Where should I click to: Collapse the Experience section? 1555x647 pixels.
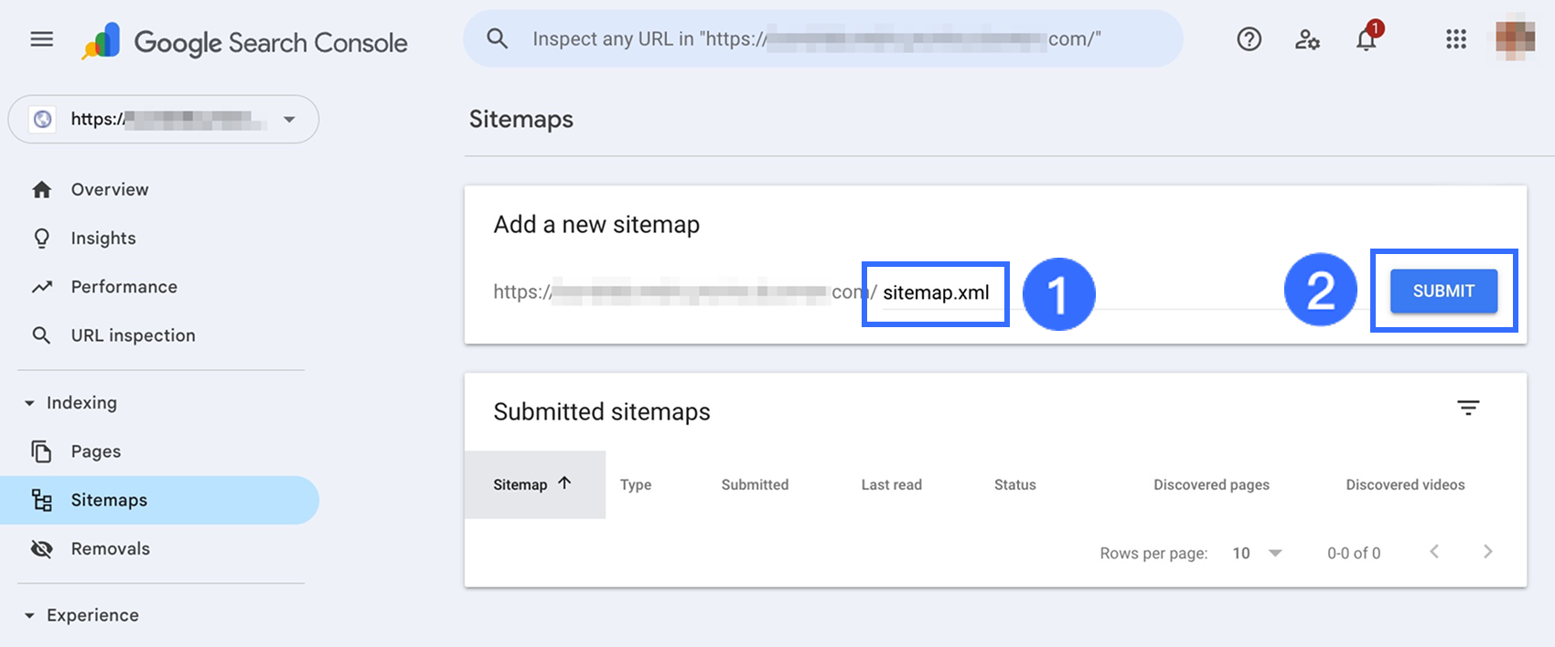pyautogui.click(x=30, y=616)
